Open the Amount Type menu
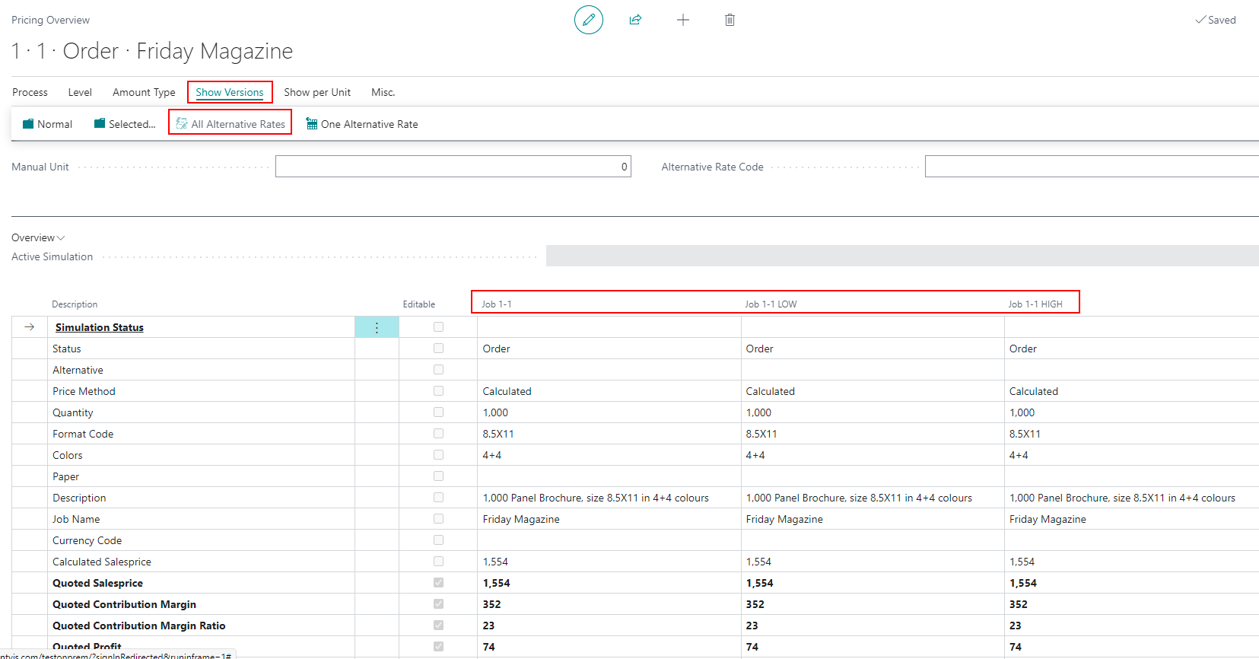This screenshot has height=659, width=1259. (144, 92)
